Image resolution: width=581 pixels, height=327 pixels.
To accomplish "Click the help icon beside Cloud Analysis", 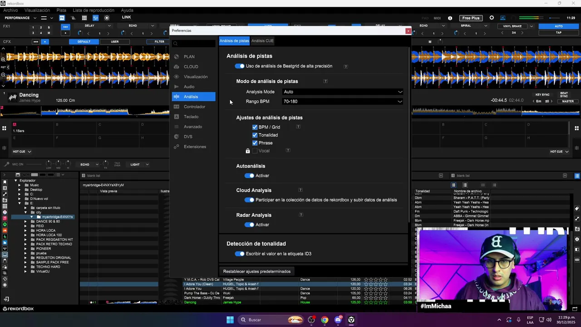I will 300,190.
